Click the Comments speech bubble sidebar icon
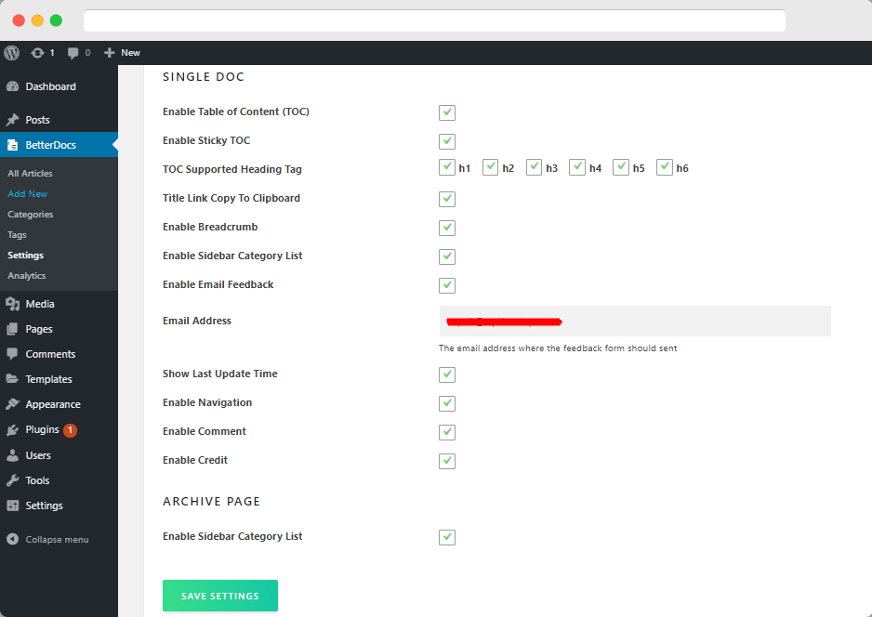 [12, 354]
